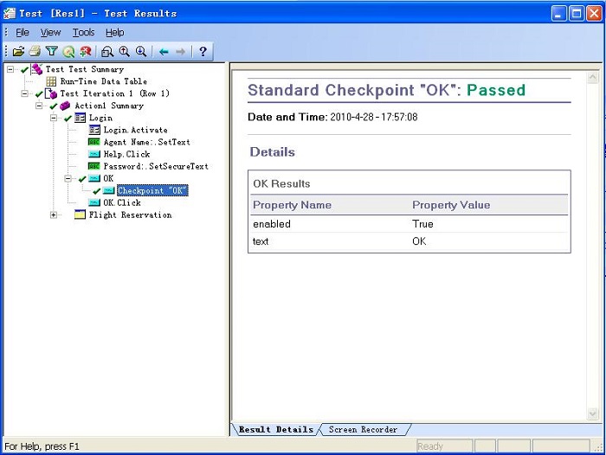Viewport: 606px width, 455px height.
Task: Collapse the Login tree node
Action: click(55, 118)
